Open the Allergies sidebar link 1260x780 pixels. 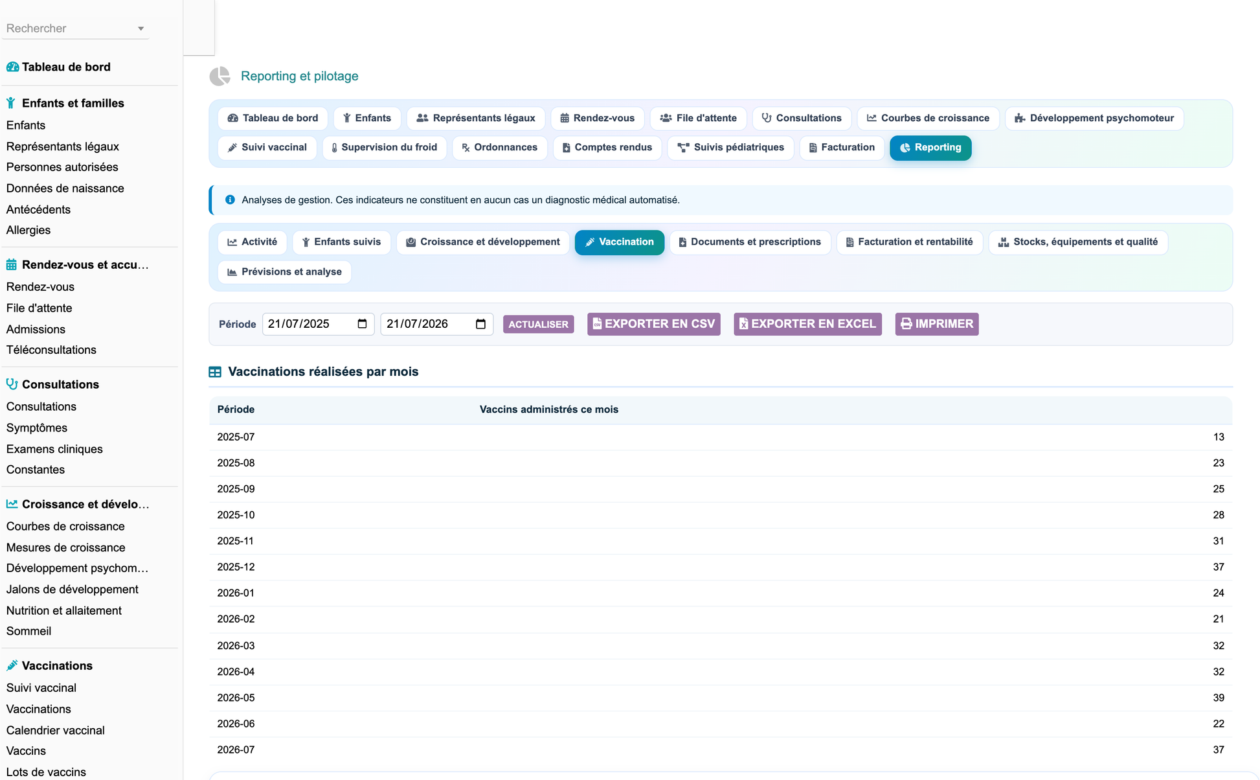28,230
